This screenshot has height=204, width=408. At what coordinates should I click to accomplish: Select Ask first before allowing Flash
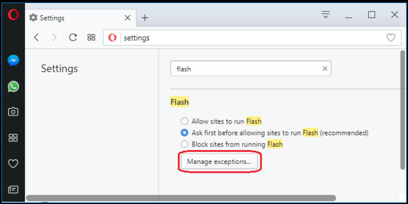coord(184,133)
